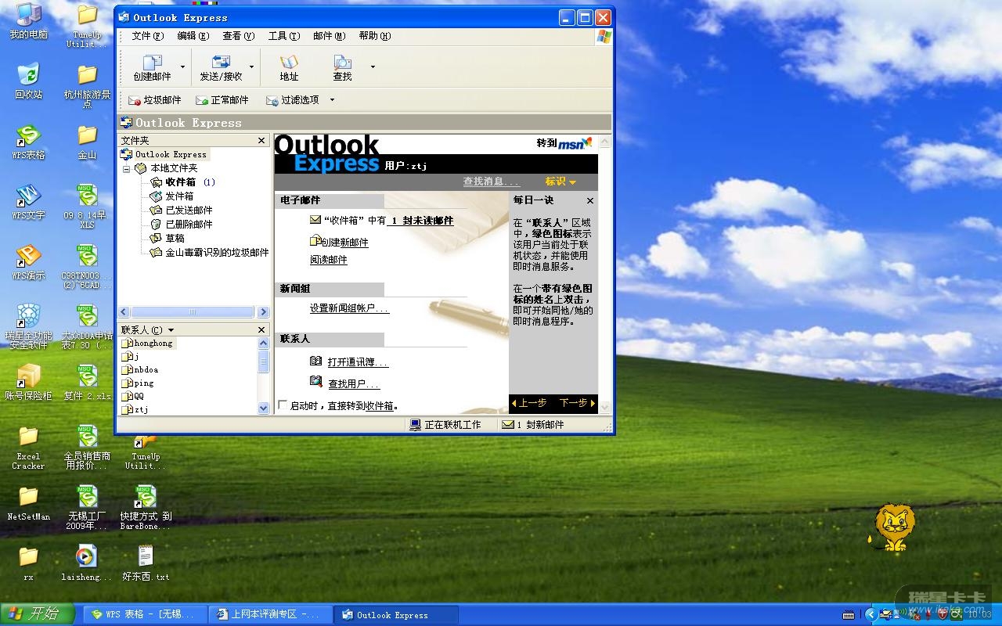Go to previous tip with 上一步

coord(529,403)
